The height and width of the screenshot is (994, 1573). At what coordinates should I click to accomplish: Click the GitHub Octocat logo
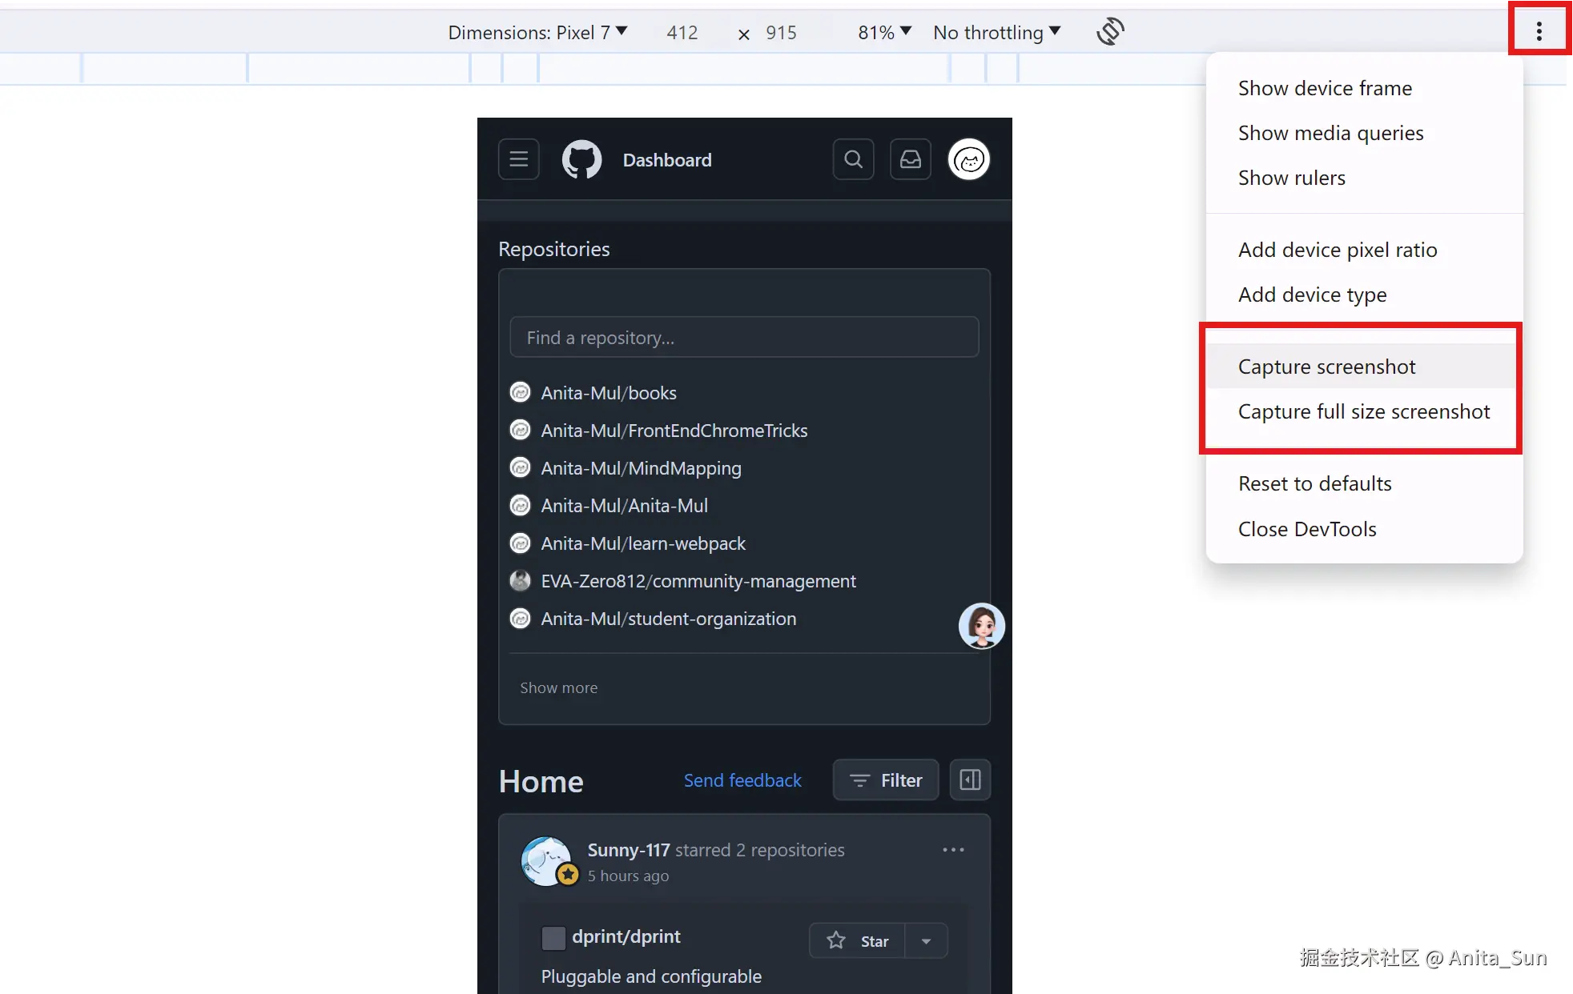tap(581, 159)
